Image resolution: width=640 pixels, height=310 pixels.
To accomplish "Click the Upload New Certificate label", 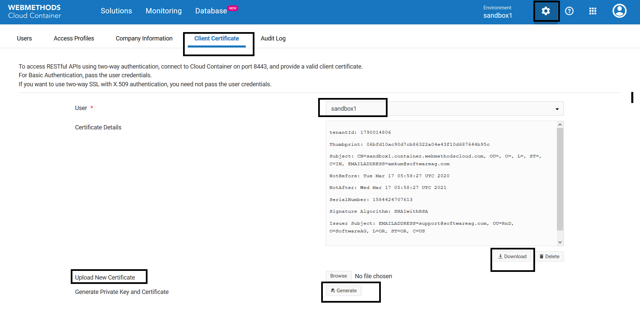I will point(105,278).
